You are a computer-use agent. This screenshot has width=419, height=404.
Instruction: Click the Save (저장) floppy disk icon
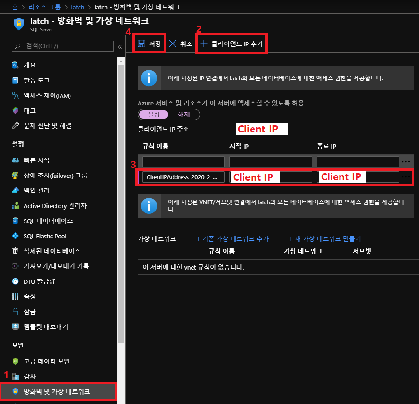click(x=141, y=44)
